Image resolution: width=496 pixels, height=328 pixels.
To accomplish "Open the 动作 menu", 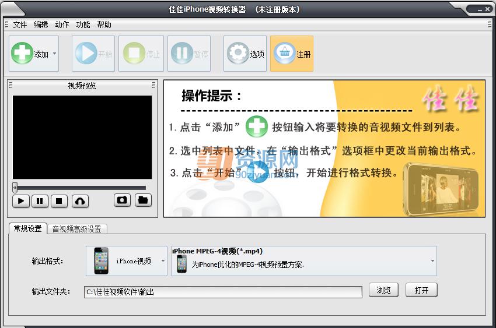I will point(62,24).
